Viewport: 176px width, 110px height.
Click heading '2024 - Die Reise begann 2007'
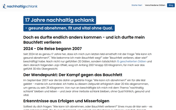53,49
